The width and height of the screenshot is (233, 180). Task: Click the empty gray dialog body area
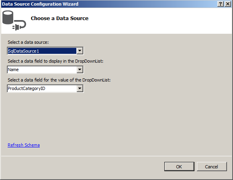click(x=149, y=116)
